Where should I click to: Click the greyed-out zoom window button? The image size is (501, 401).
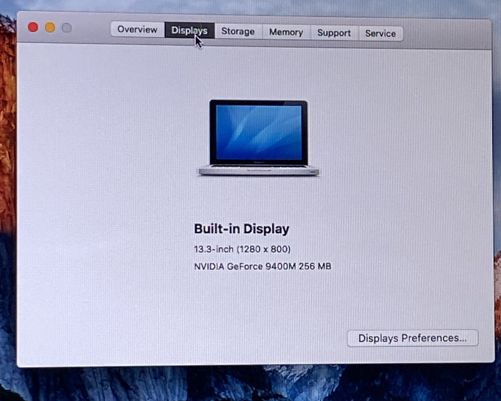tap(67, 28)
